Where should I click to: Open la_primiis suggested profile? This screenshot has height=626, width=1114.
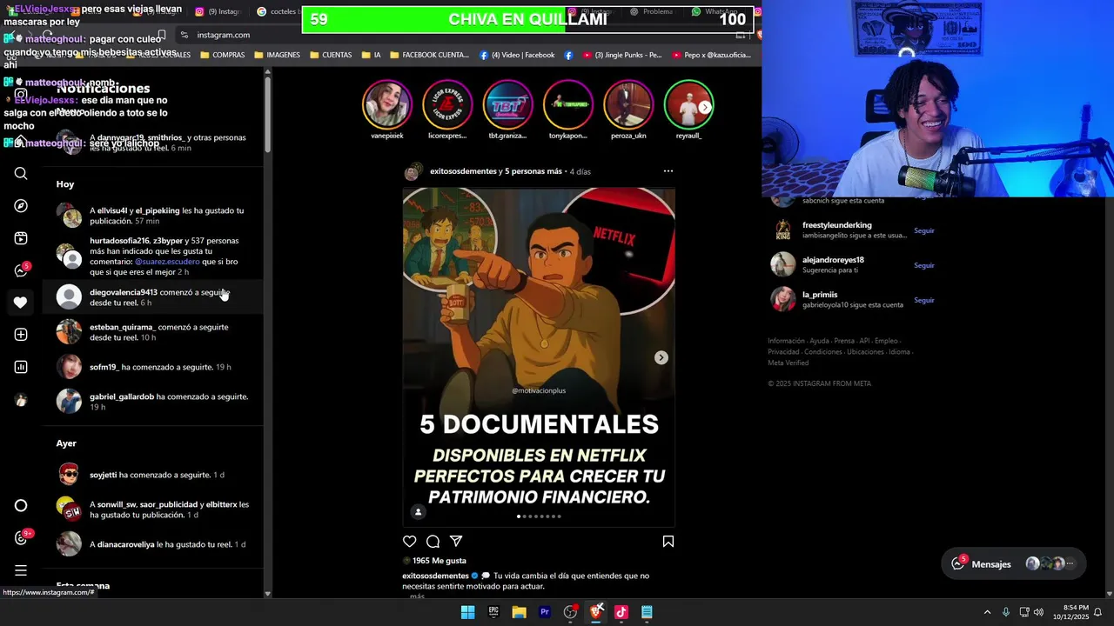(x=820, y=295)
